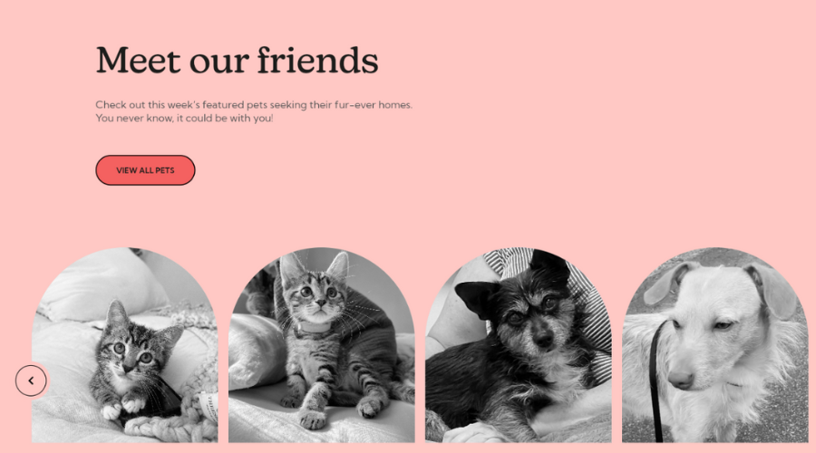Click the sitting kitten's collar
This screenshot has height=453, width=816.
(314, 328)
